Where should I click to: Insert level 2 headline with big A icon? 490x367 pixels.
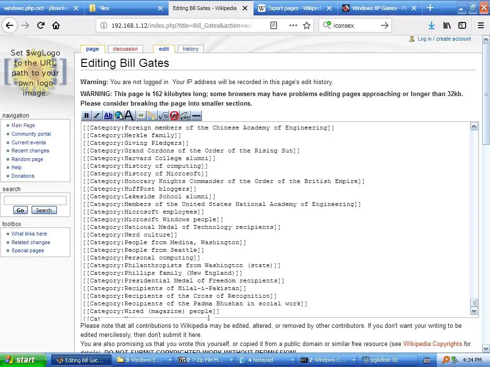click(x=129, y=116)
